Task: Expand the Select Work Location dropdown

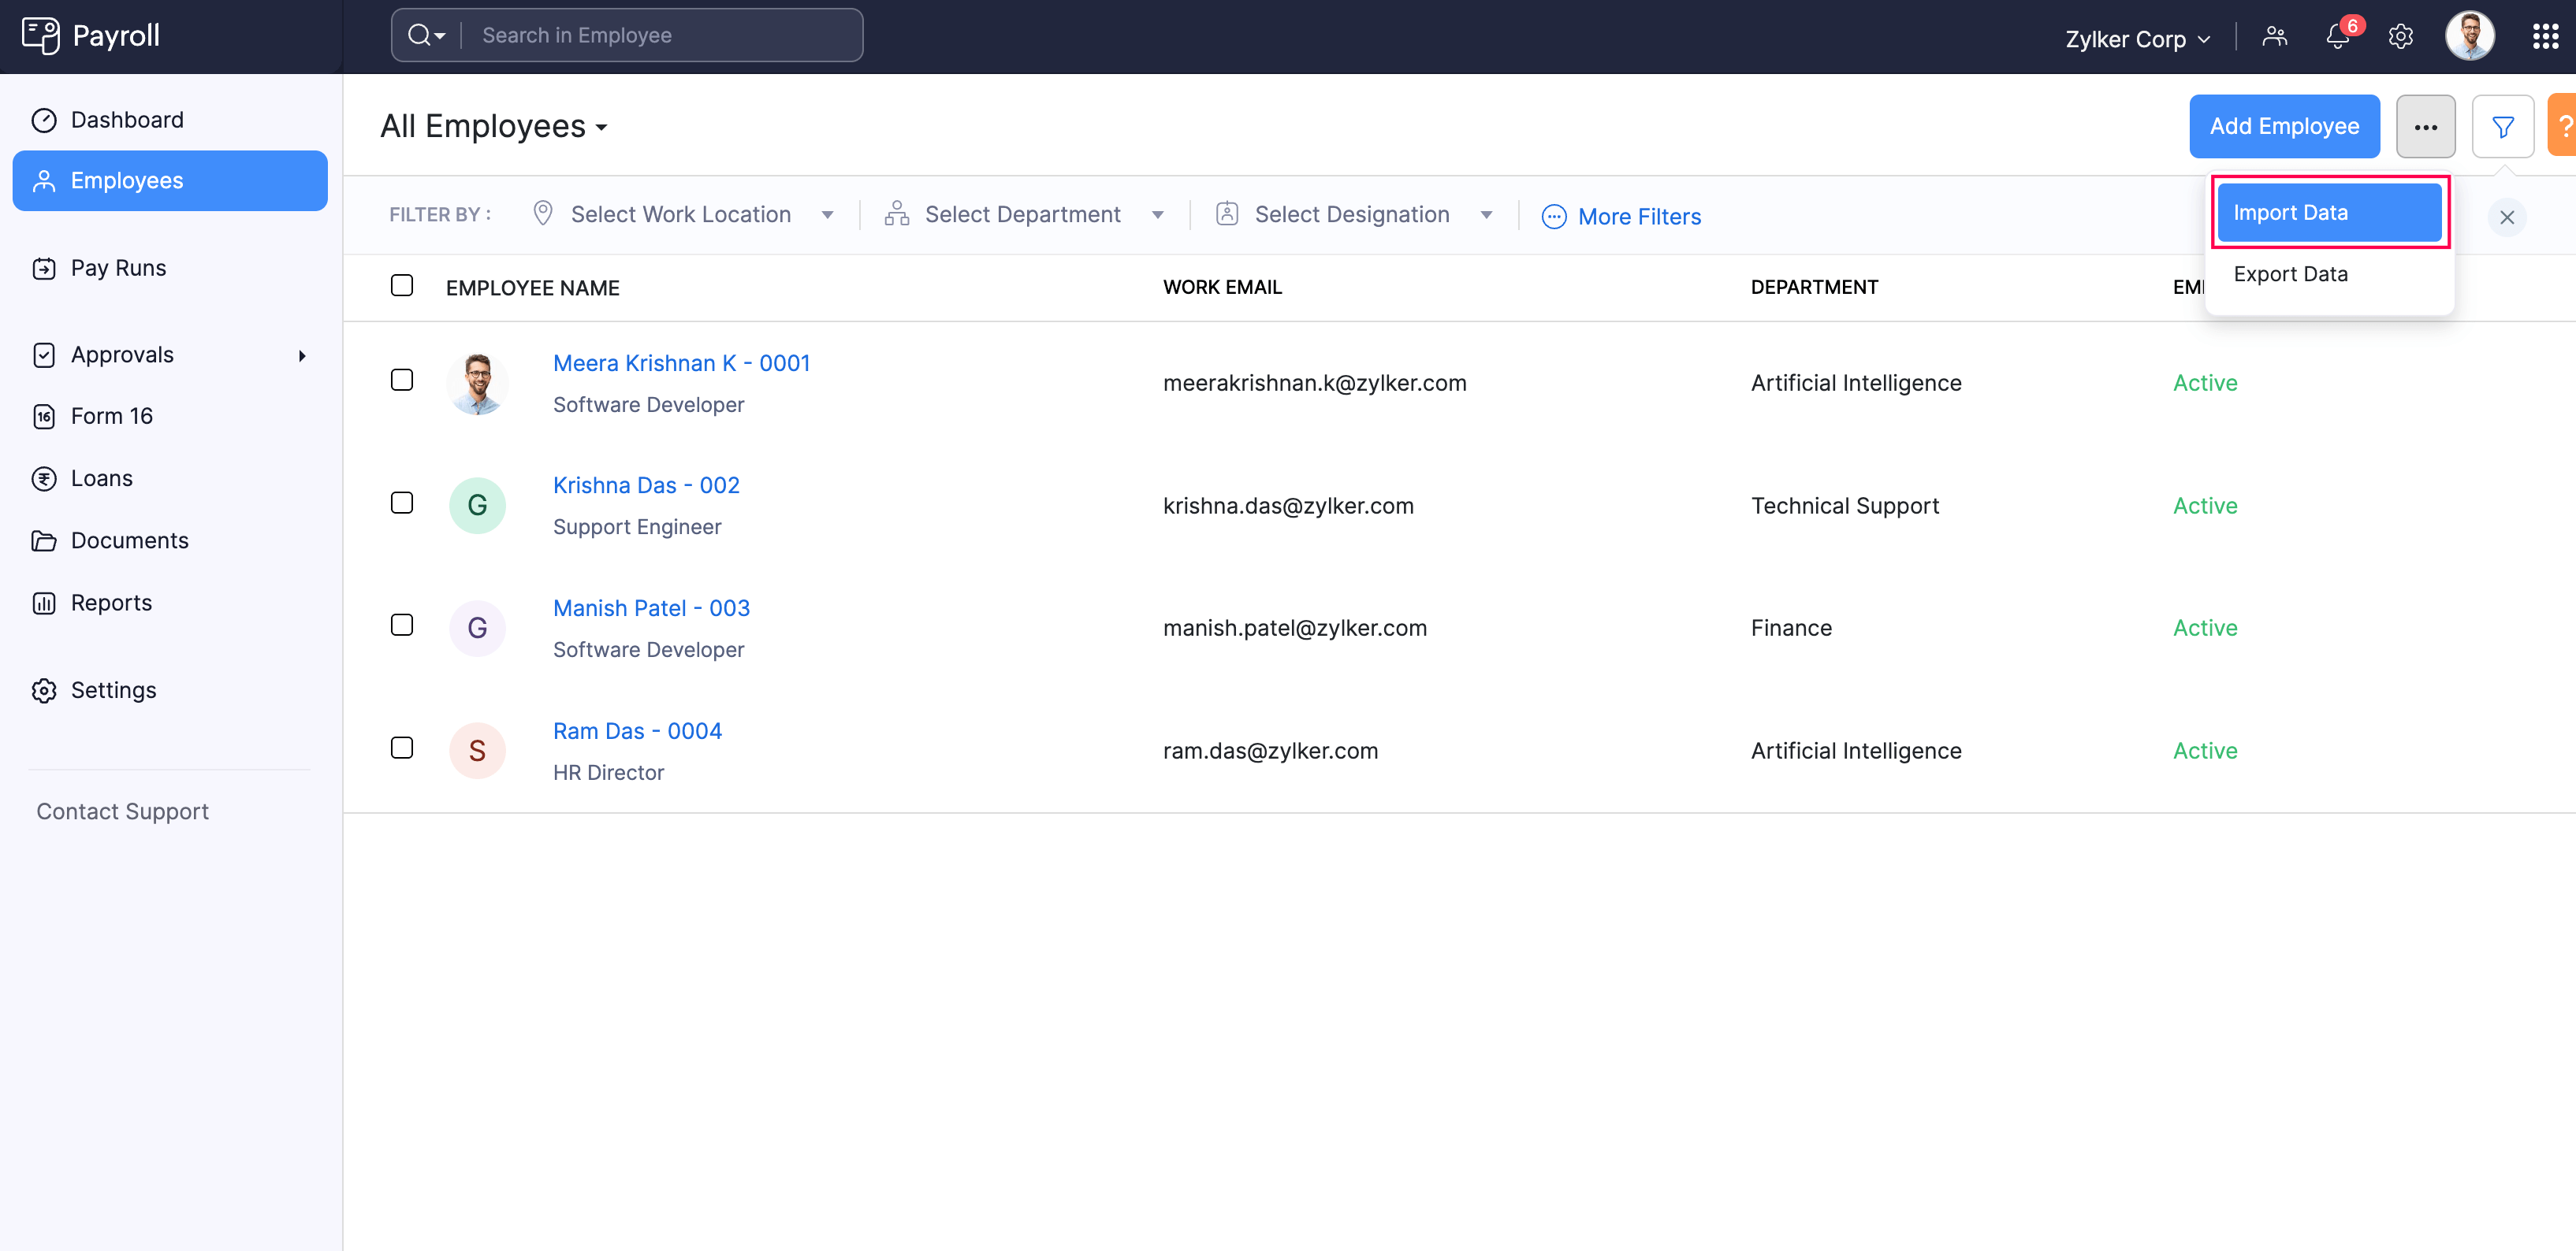Action: coord(683,215)
